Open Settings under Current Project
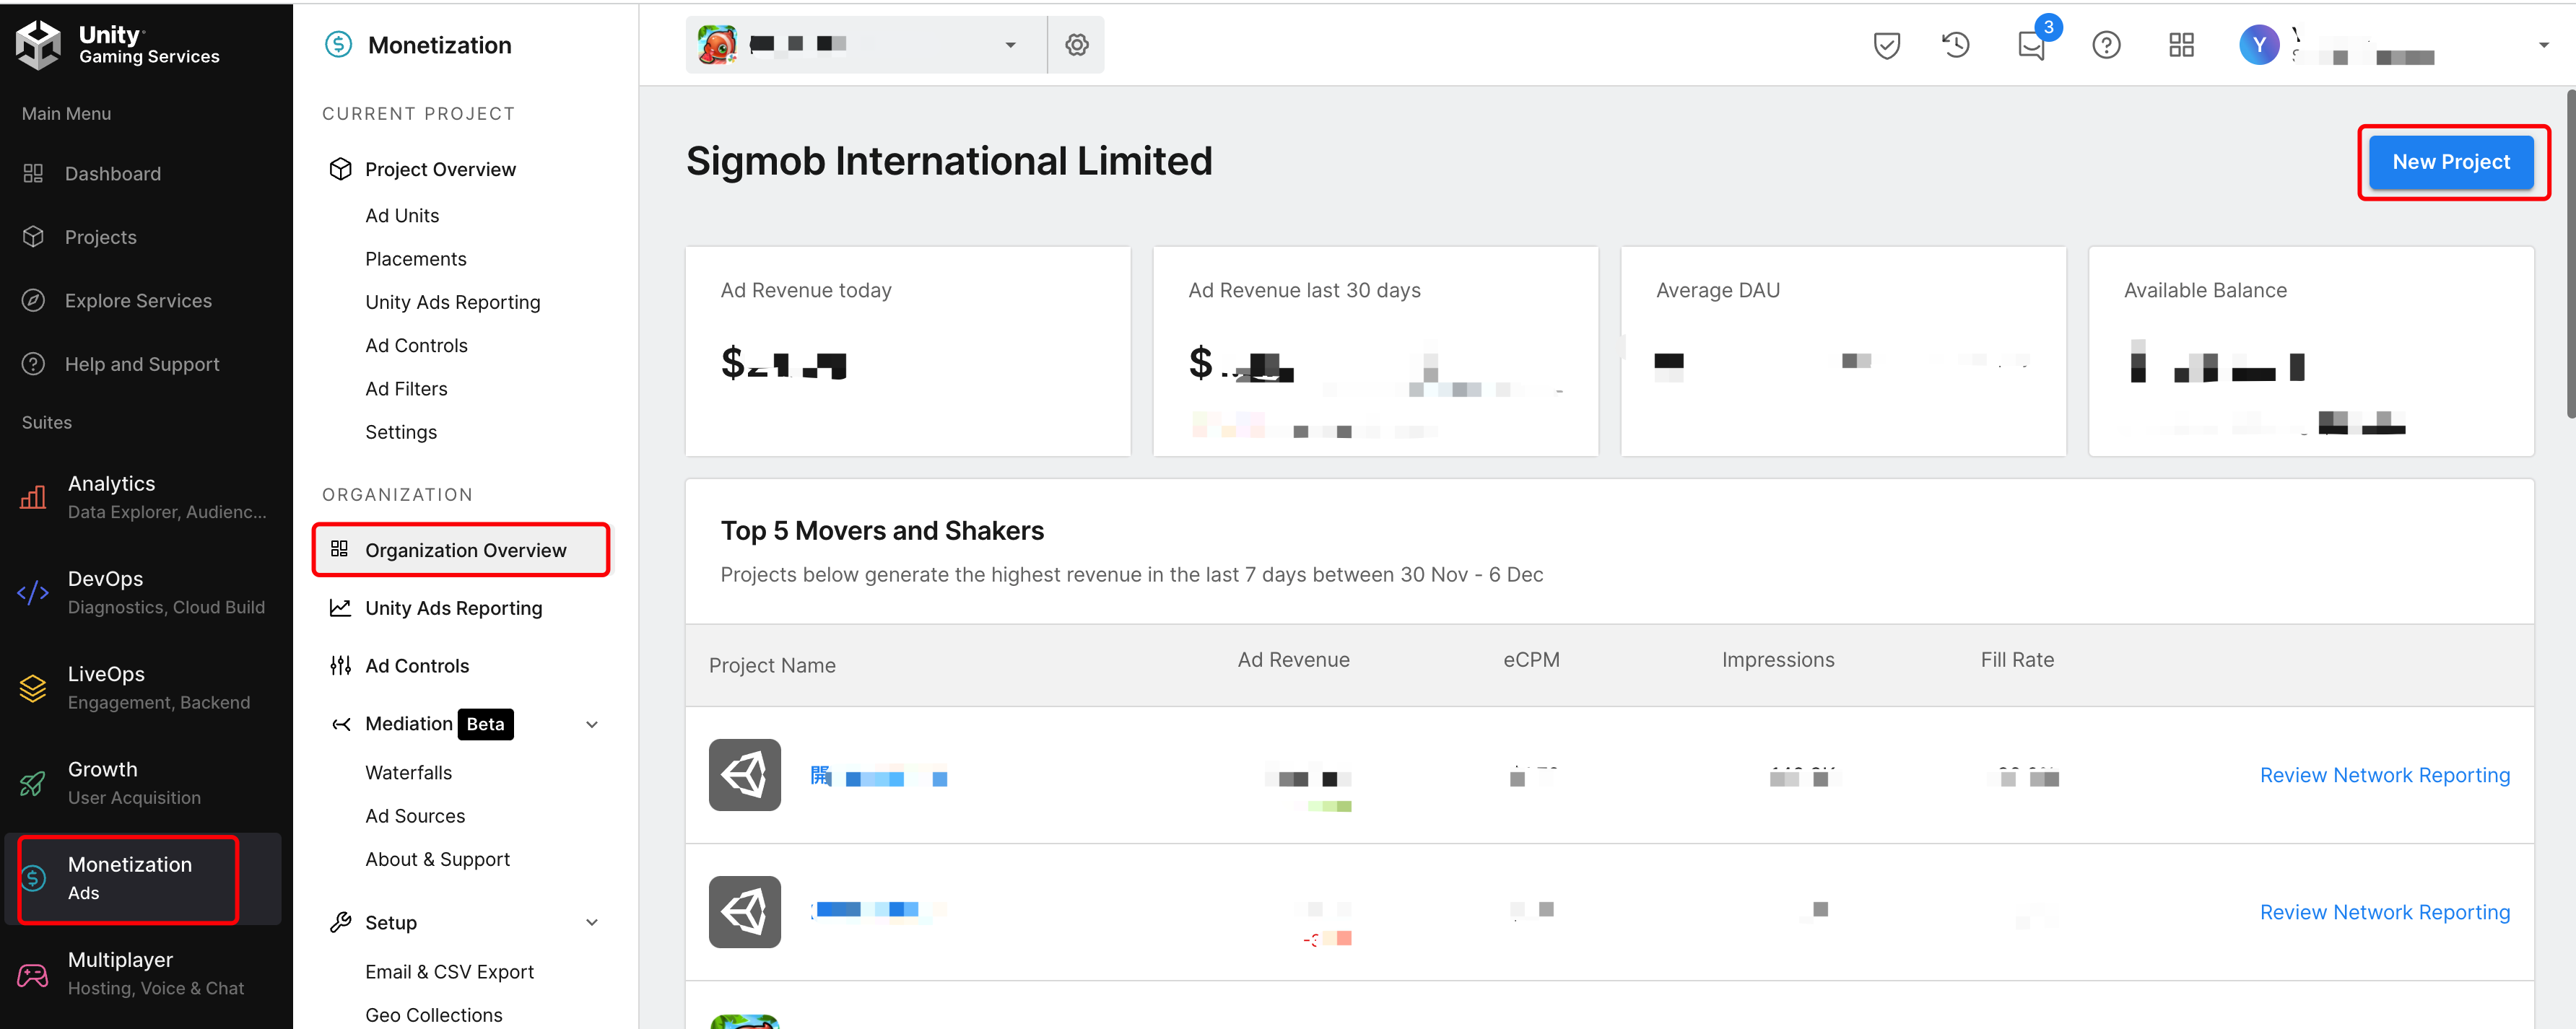Image resolution: width=2576 pixels, height=1029 pixels. pyautogui.click(x=401, y=432)
